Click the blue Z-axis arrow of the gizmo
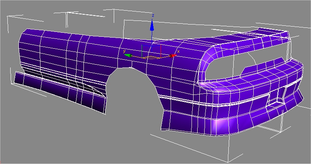Viewport: 311px width, 164px height. point(152,26)
